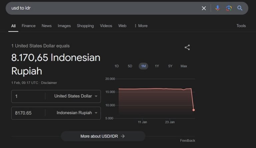256x148 pixels.
Task: Select the All results tab
Action: coord(13,26)
